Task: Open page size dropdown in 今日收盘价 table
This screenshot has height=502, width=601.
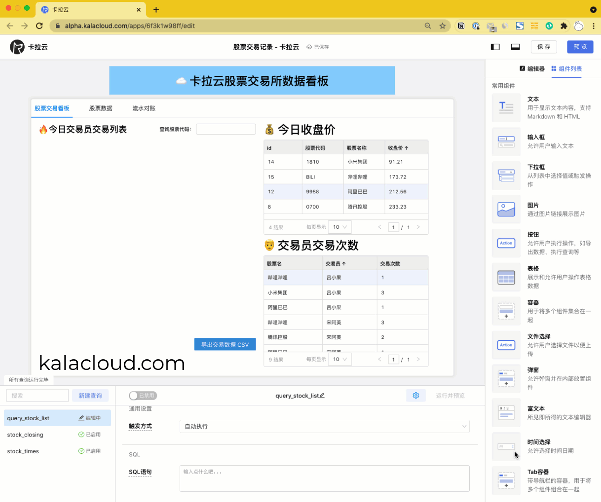Action: [x=340, y=227]
